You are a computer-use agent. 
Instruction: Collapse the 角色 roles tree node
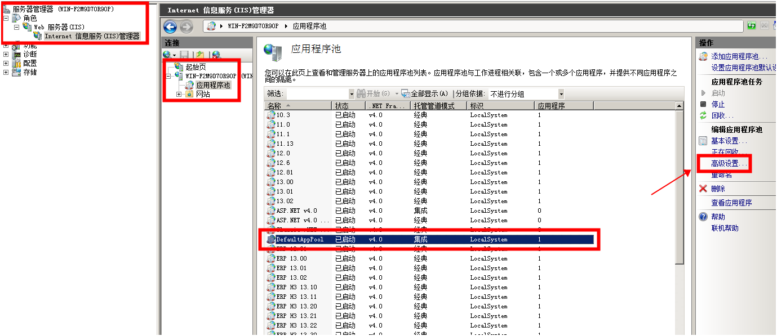(6, 18)
